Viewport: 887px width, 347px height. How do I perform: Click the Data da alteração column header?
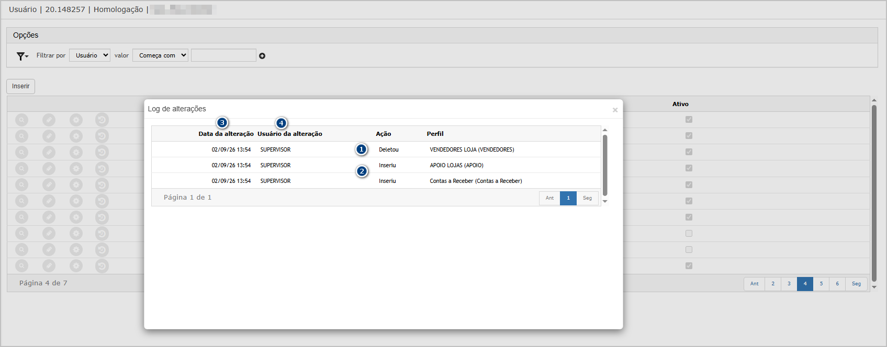[x=226, y=134]
